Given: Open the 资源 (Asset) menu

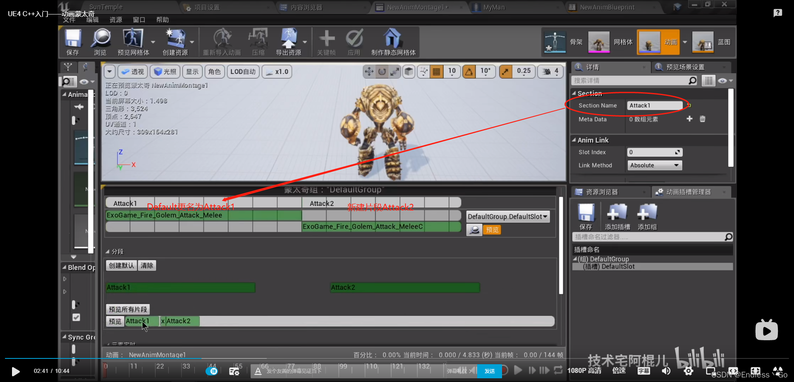Looking at the screenshot, I should tap(116, 20).
